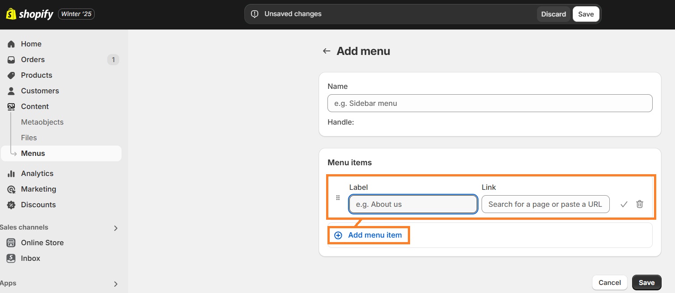This screenshot has width=675, height=293.
Task: Click the menu item drag handle
Action: click(338, 197)
